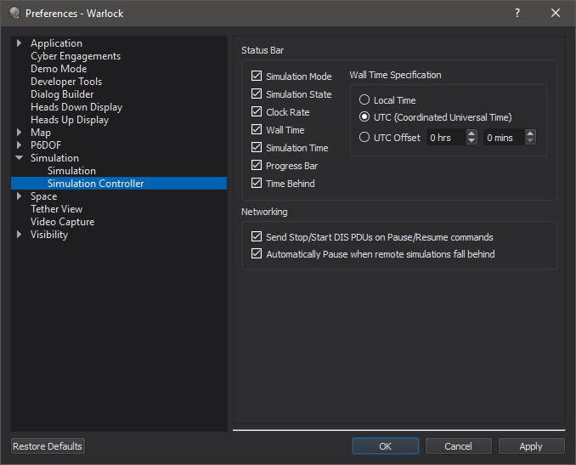Select the UTC (Coordinated Universal Time) option
This screenshot has width=576, height=465.
tap(364, 117)
